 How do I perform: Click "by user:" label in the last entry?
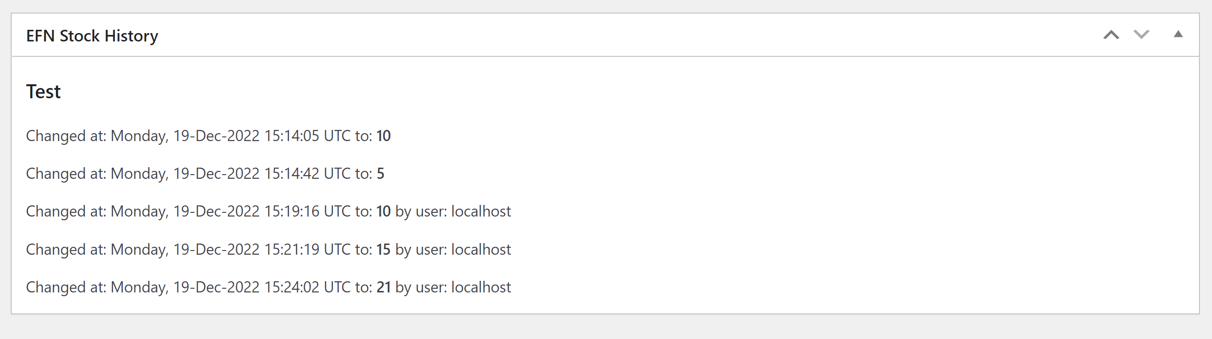(421, 287)
